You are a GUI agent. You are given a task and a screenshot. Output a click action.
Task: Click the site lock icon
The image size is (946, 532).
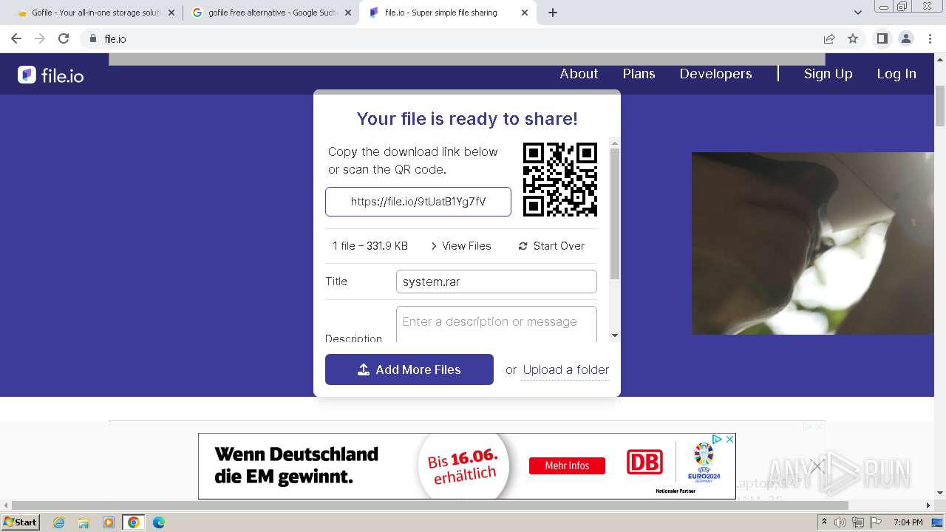click(92, 38)
